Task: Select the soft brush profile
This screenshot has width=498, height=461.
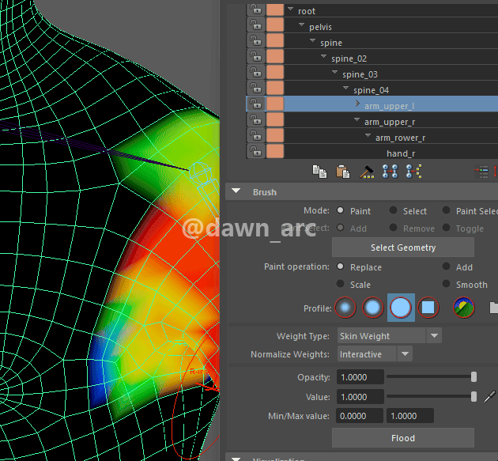Action: coord(372,307)
